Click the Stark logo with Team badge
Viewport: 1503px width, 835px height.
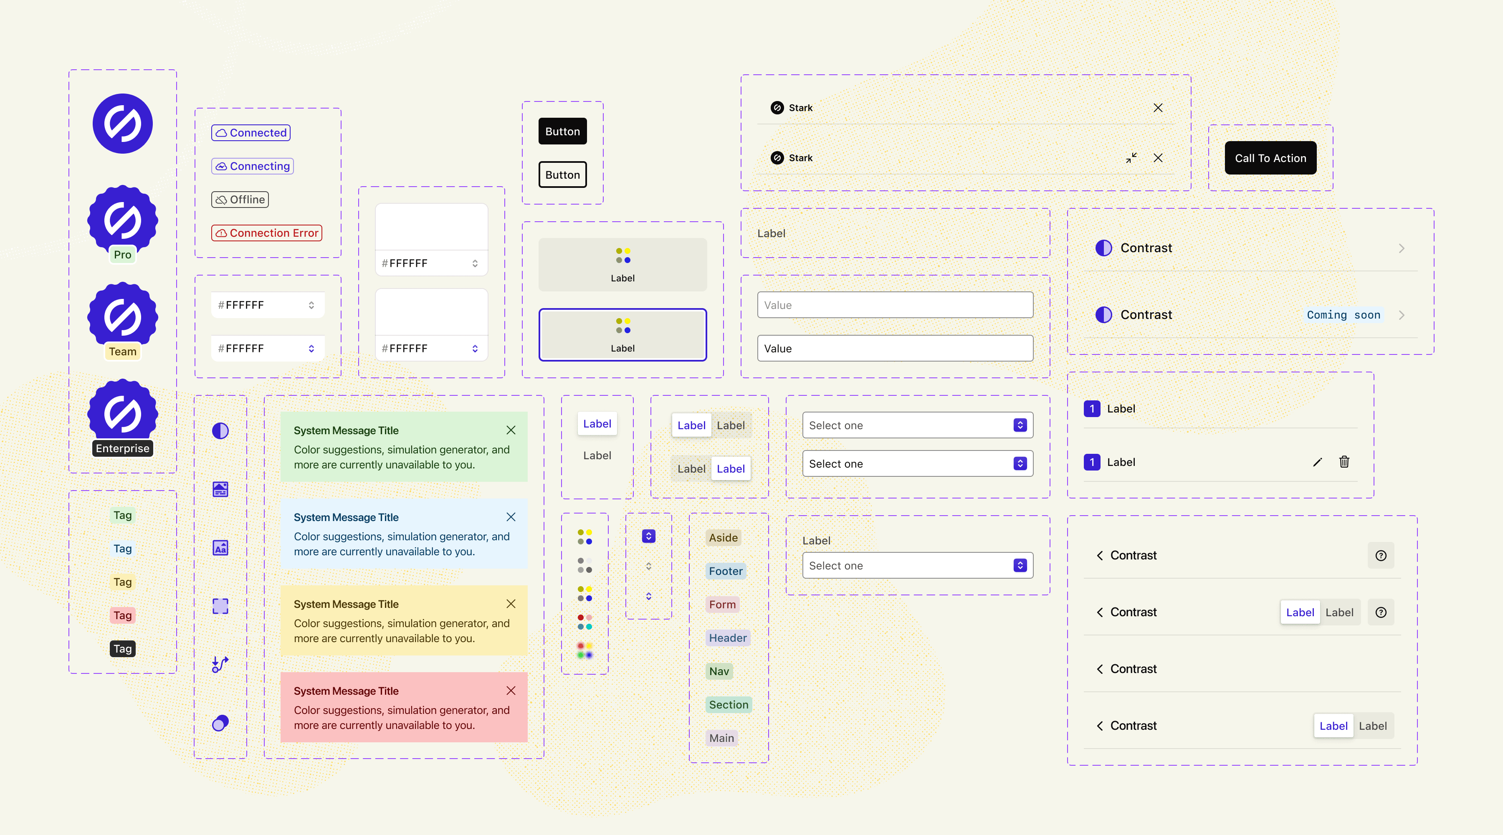122,321
